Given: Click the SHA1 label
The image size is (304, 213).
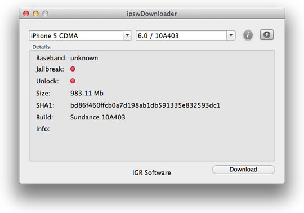Looking at the screenshot, I should [45, 105].
